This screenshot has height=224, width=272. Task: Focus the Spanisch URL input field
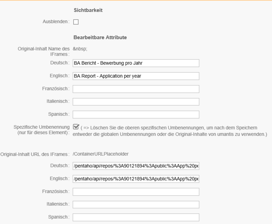click(x=136, y=217)
